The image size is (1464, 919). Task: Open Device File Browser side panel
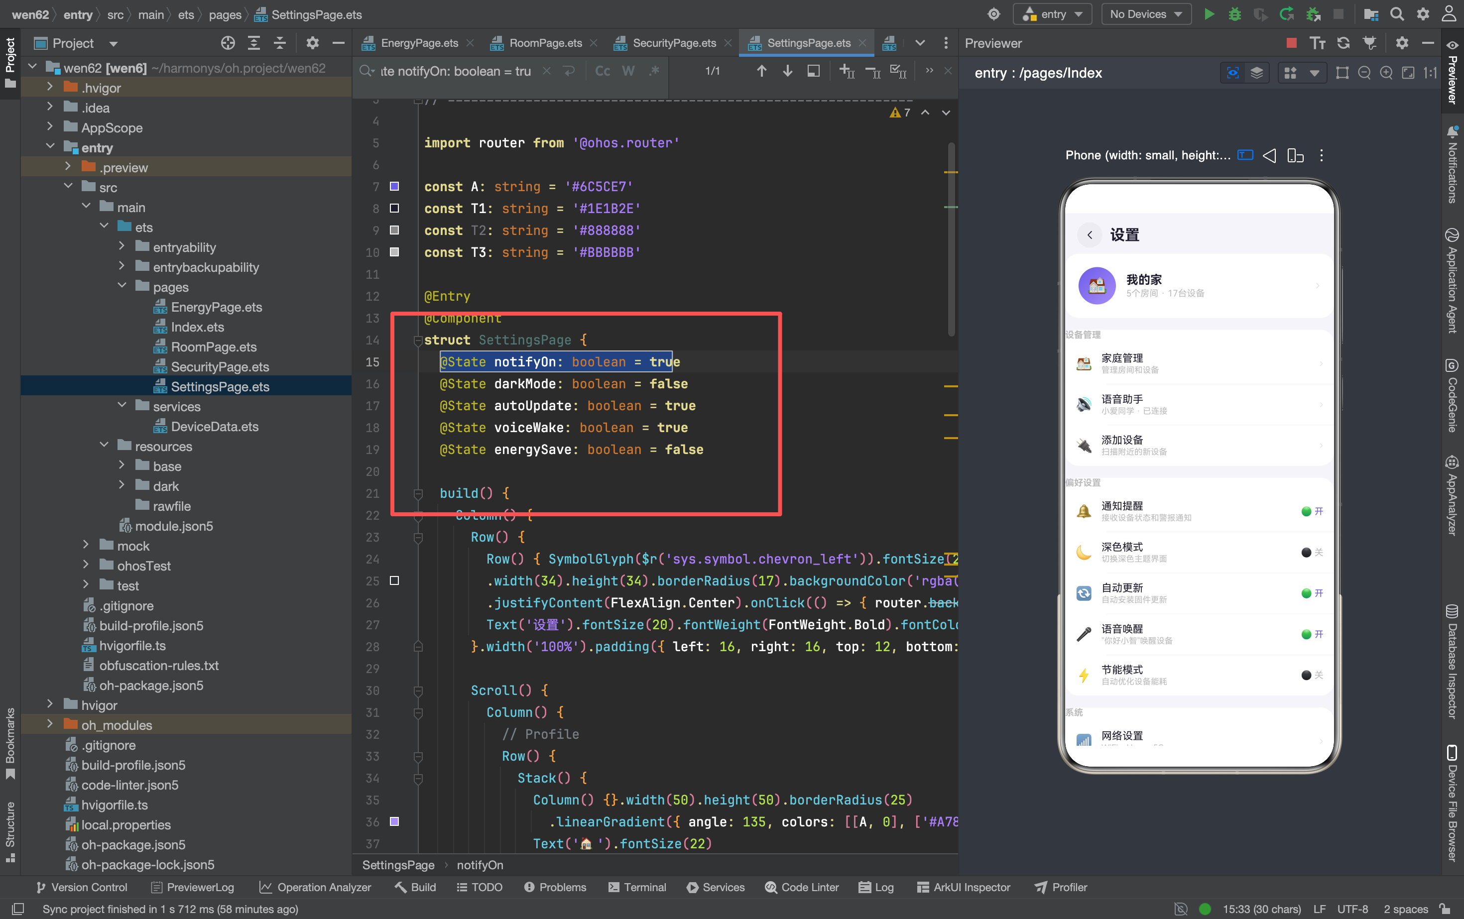coord(1453,803)
